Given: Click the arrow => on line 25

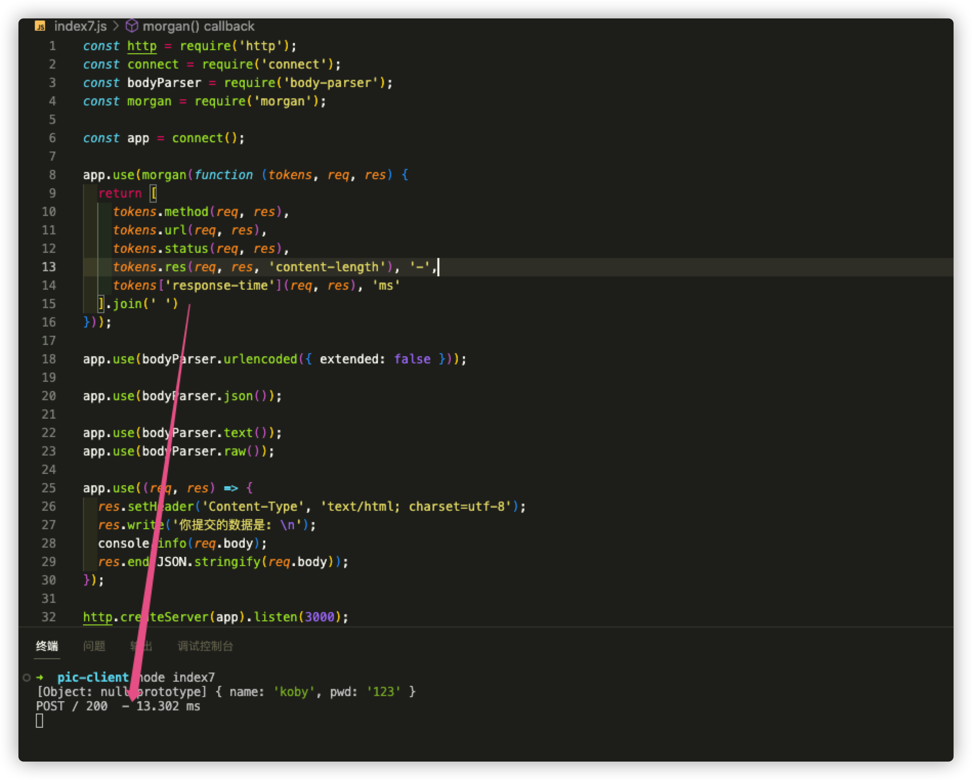Looking at the screenshot, I should pos(231,488).
